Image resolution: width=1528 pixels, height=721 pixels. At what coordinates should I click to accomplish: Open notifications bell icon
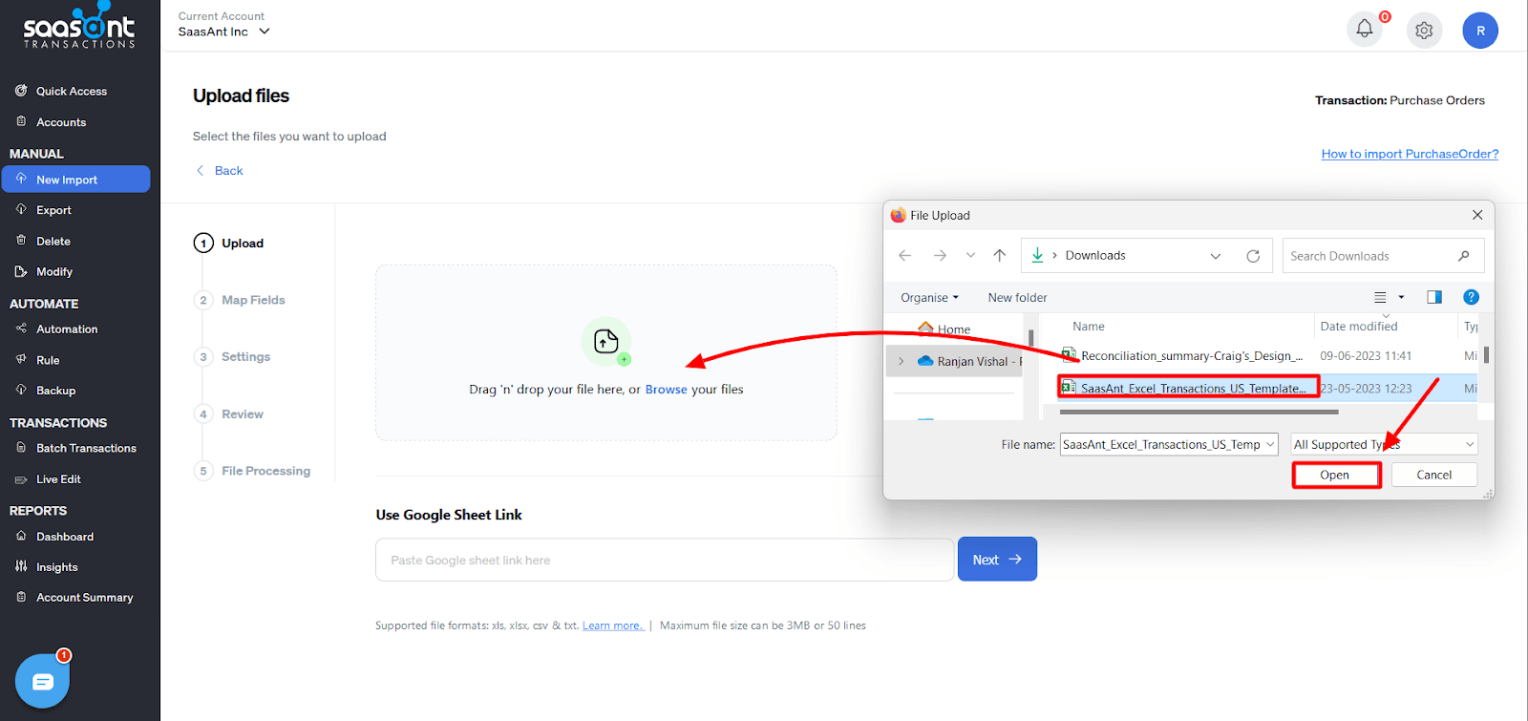(1365, 30)
